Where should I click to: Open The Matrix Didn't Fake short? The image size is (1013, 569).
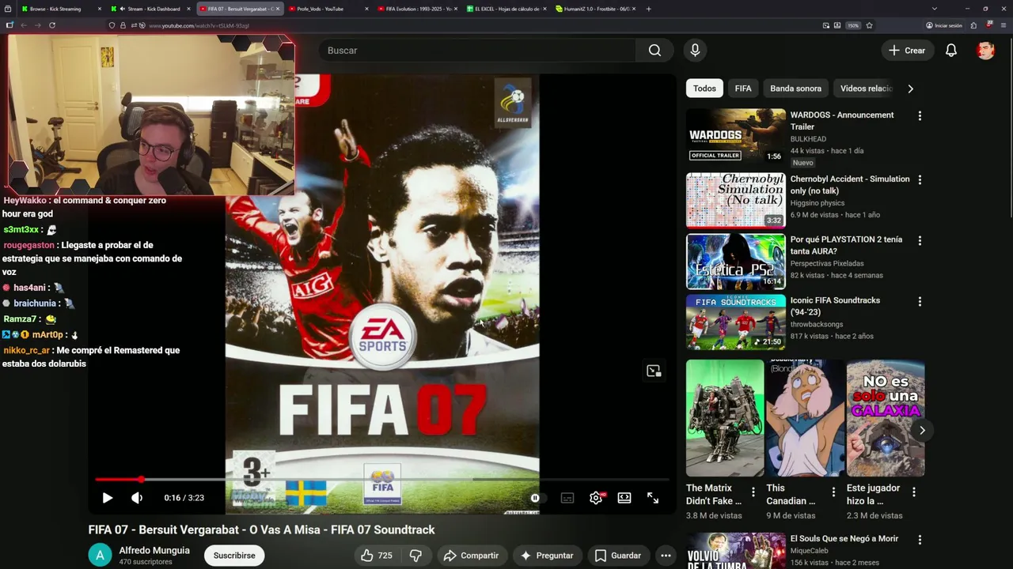[725, 418]
